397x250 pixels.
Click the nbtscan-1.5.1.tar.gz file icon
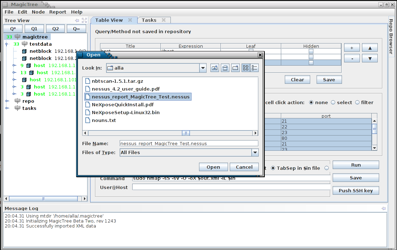coord(88,81)
